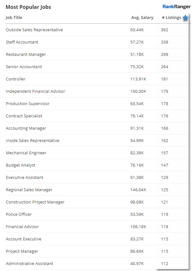This screenshot has height=271, width=194.
Task: Select the Police Officer job title
Action: tap(19, 215)
